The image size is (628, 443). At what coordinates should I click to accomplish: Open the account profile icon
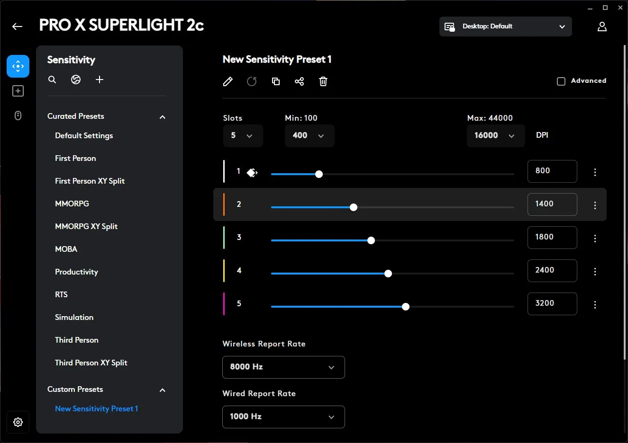[x=602, y=27]
